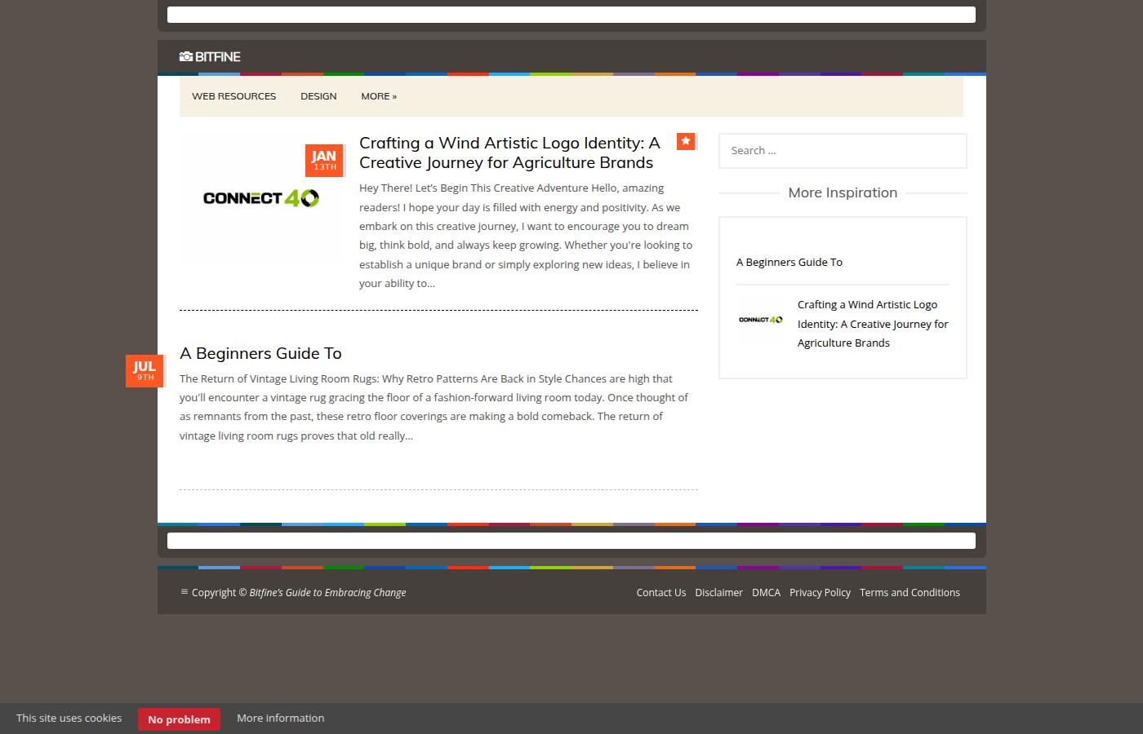Open the Connect 40 logo thumbnail in main post
Screen dimensions: 1143x734
(x=261, y=198)
